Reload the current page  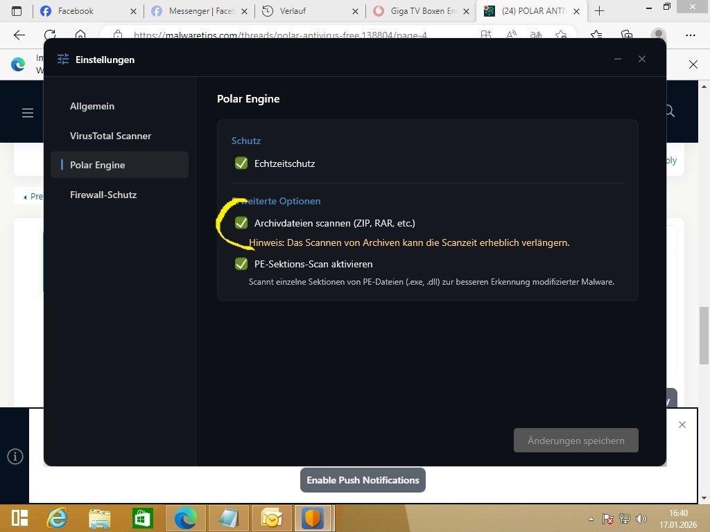click(x=50, y=35)
